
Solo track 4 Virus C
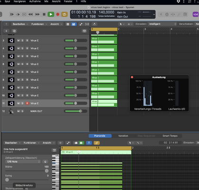[22, 48]
